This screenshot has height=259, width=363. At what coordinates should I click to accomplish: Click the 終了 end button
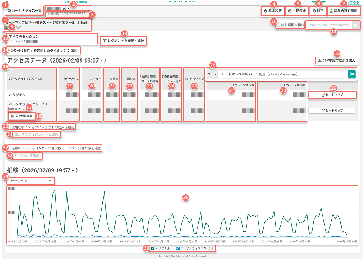pos(318,11)
